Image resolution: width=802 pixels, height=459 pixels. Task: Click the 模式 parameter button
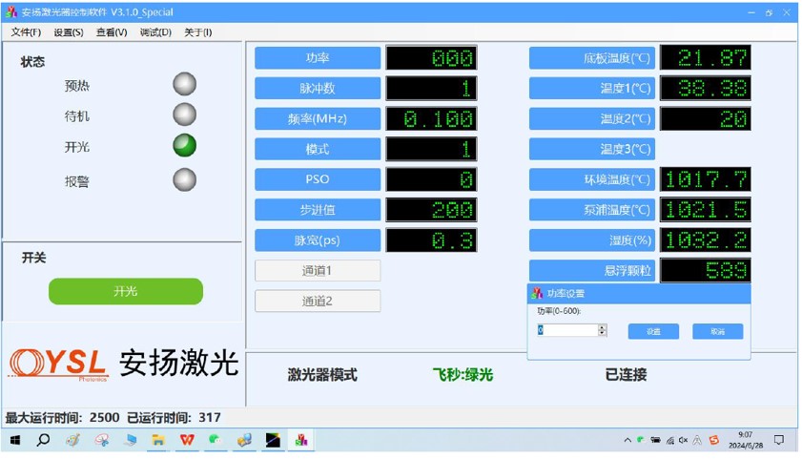point(318,149)
